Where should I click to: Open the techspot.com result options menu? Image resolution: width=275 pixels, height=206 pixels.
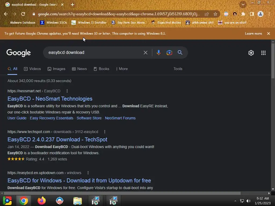[105, 132]
